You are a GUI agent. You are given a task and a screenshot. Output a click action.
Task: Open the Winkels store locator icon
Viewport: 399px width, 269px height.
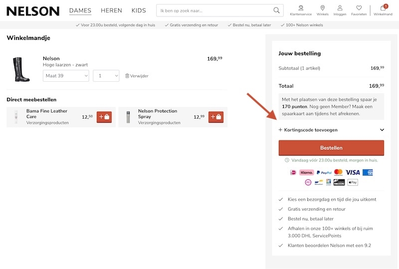click(x=322, y=8)
